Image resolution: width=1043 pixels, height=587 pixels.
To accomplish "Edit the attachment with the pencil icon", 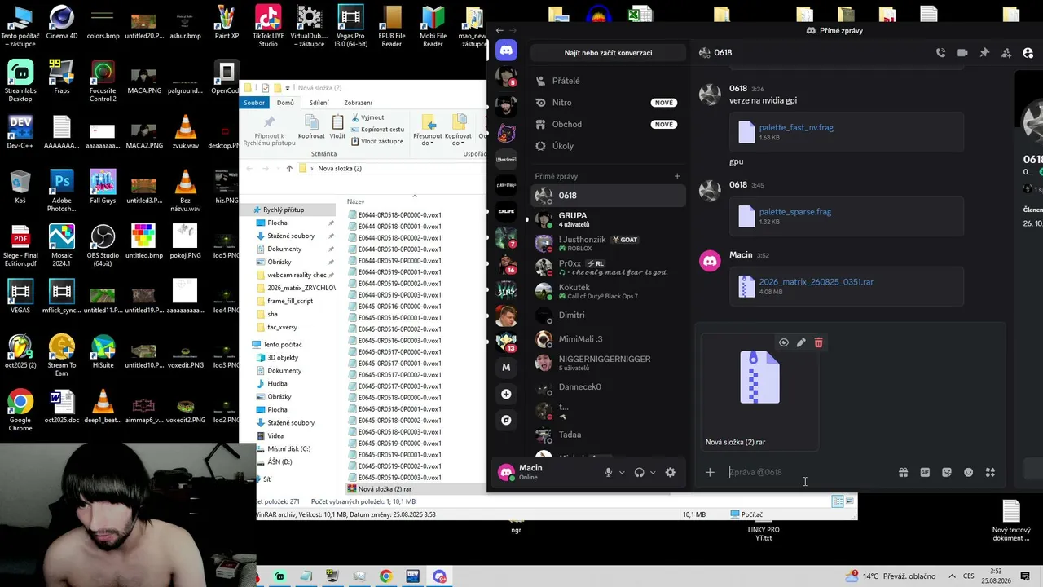I will pyautogui.click(x=801, y=342).
